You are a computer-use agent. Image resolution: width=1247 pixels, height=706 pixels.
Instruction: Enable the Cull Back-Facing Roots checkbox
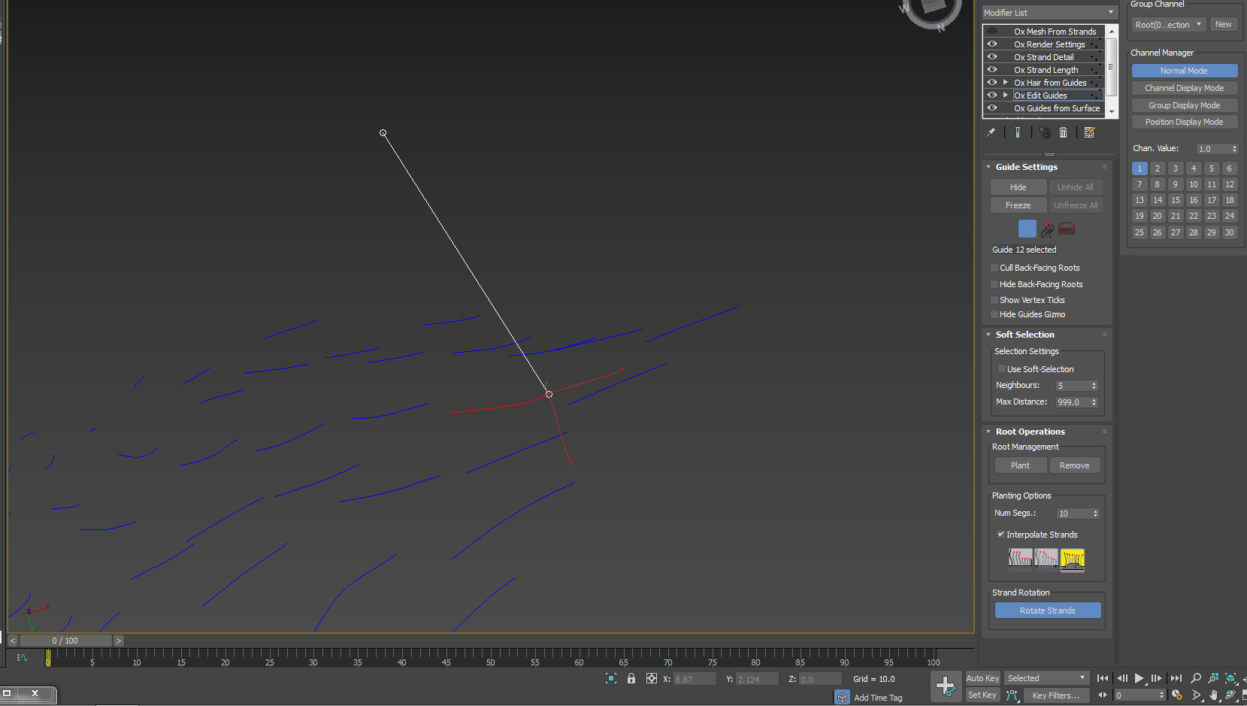coord(994,268)
